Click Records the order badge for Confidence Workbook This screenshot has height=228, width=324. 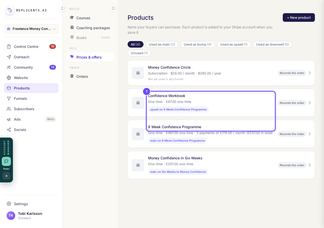tap(292, 103)
